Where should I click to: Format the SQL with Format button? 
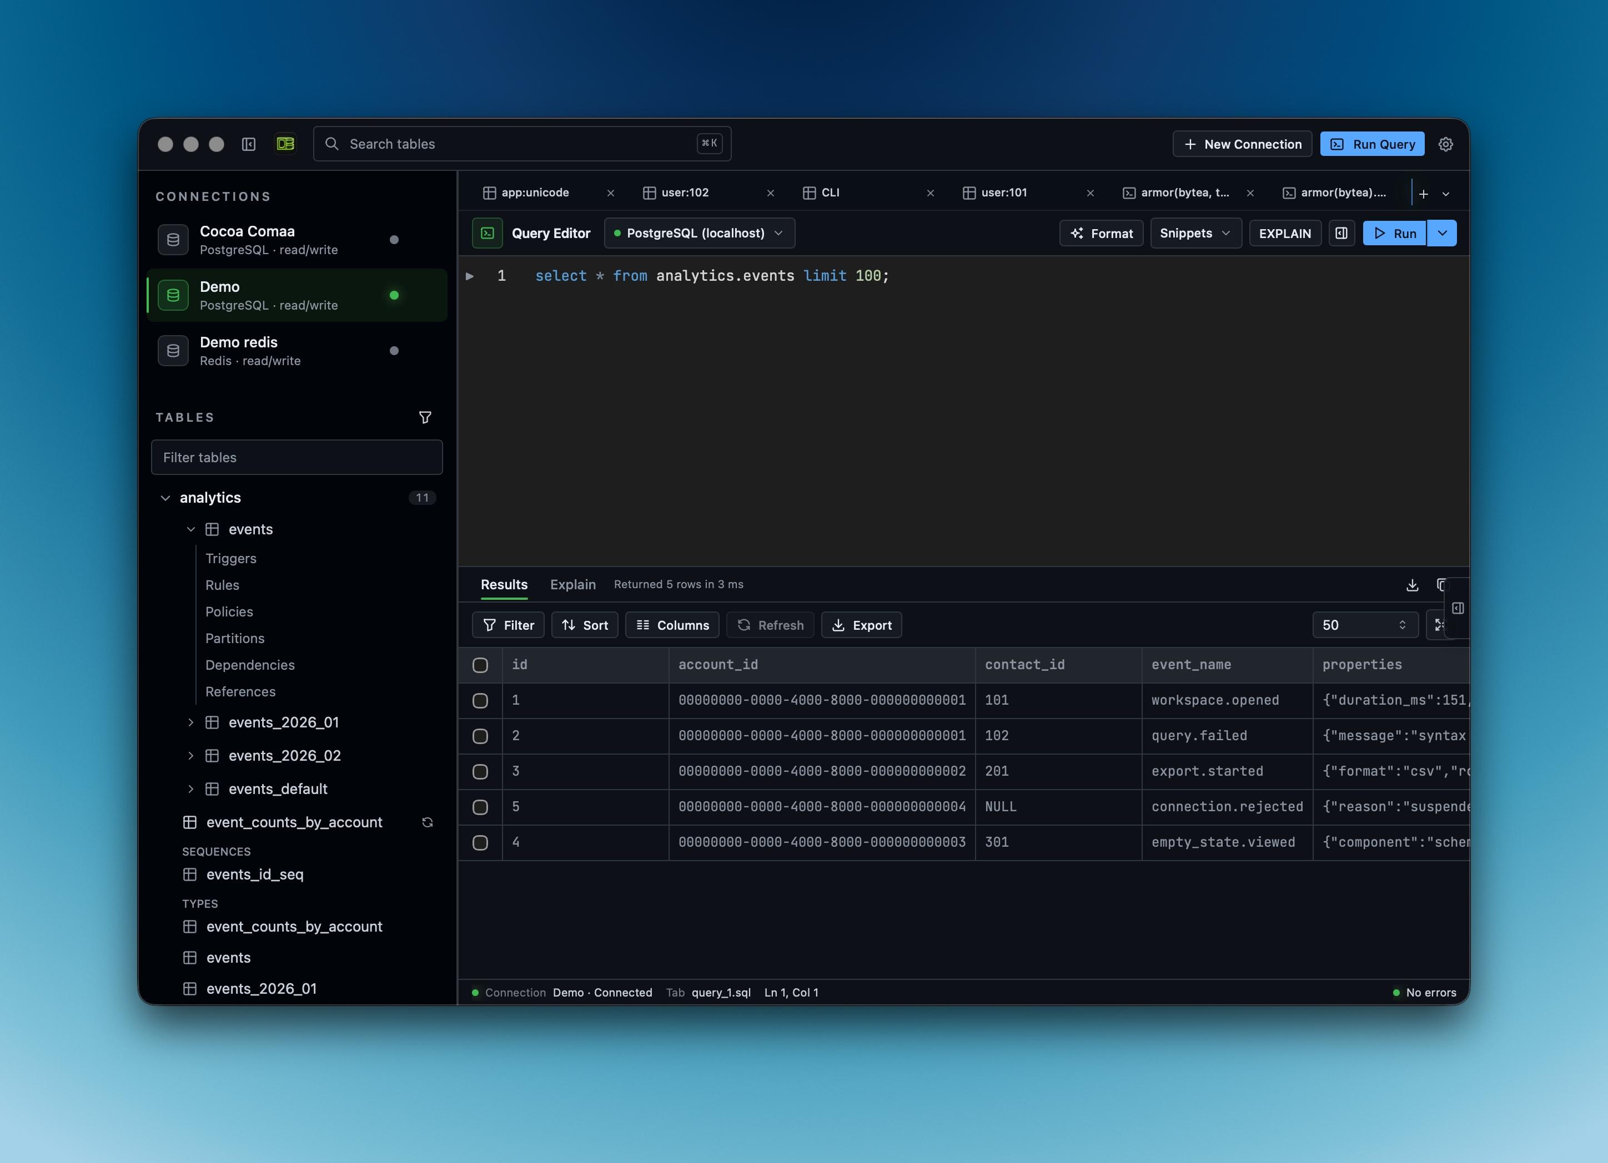point(1101,233)
